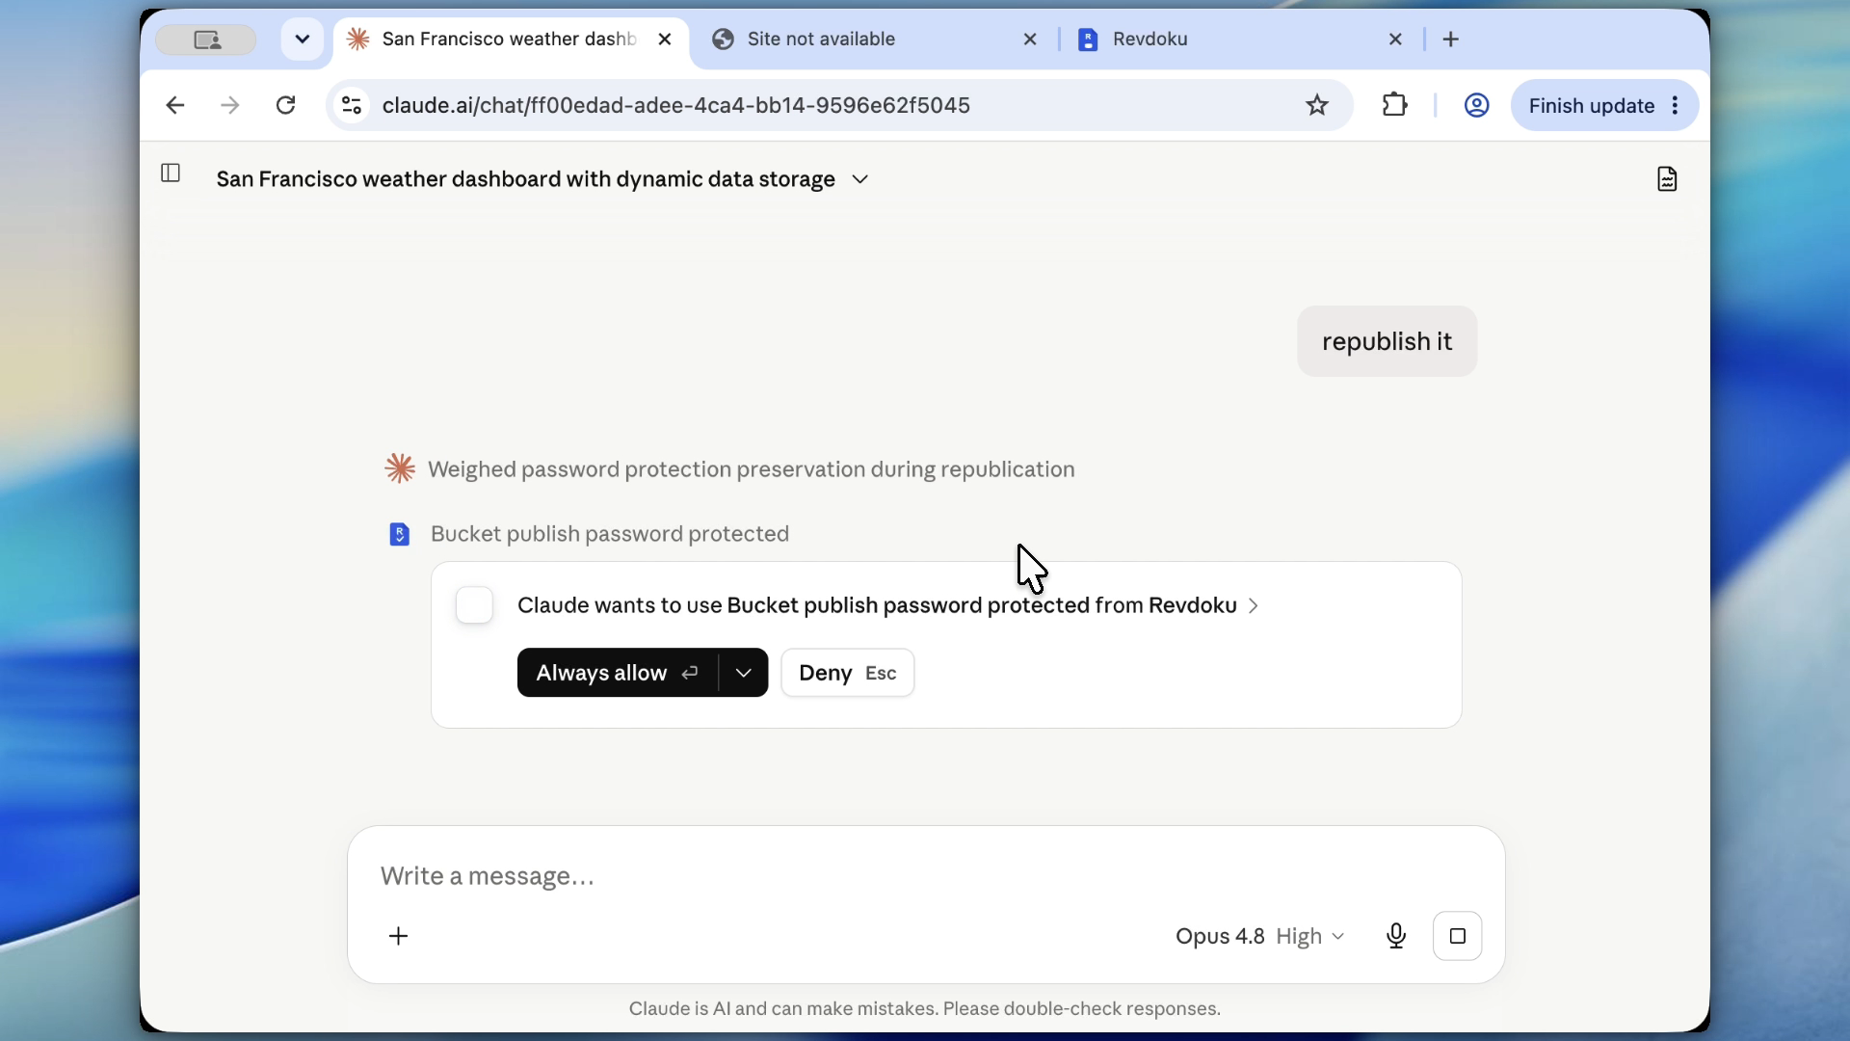Open the browser extensions puzzle icon
1850x1041 pixels.
[x=1394, y=105]
